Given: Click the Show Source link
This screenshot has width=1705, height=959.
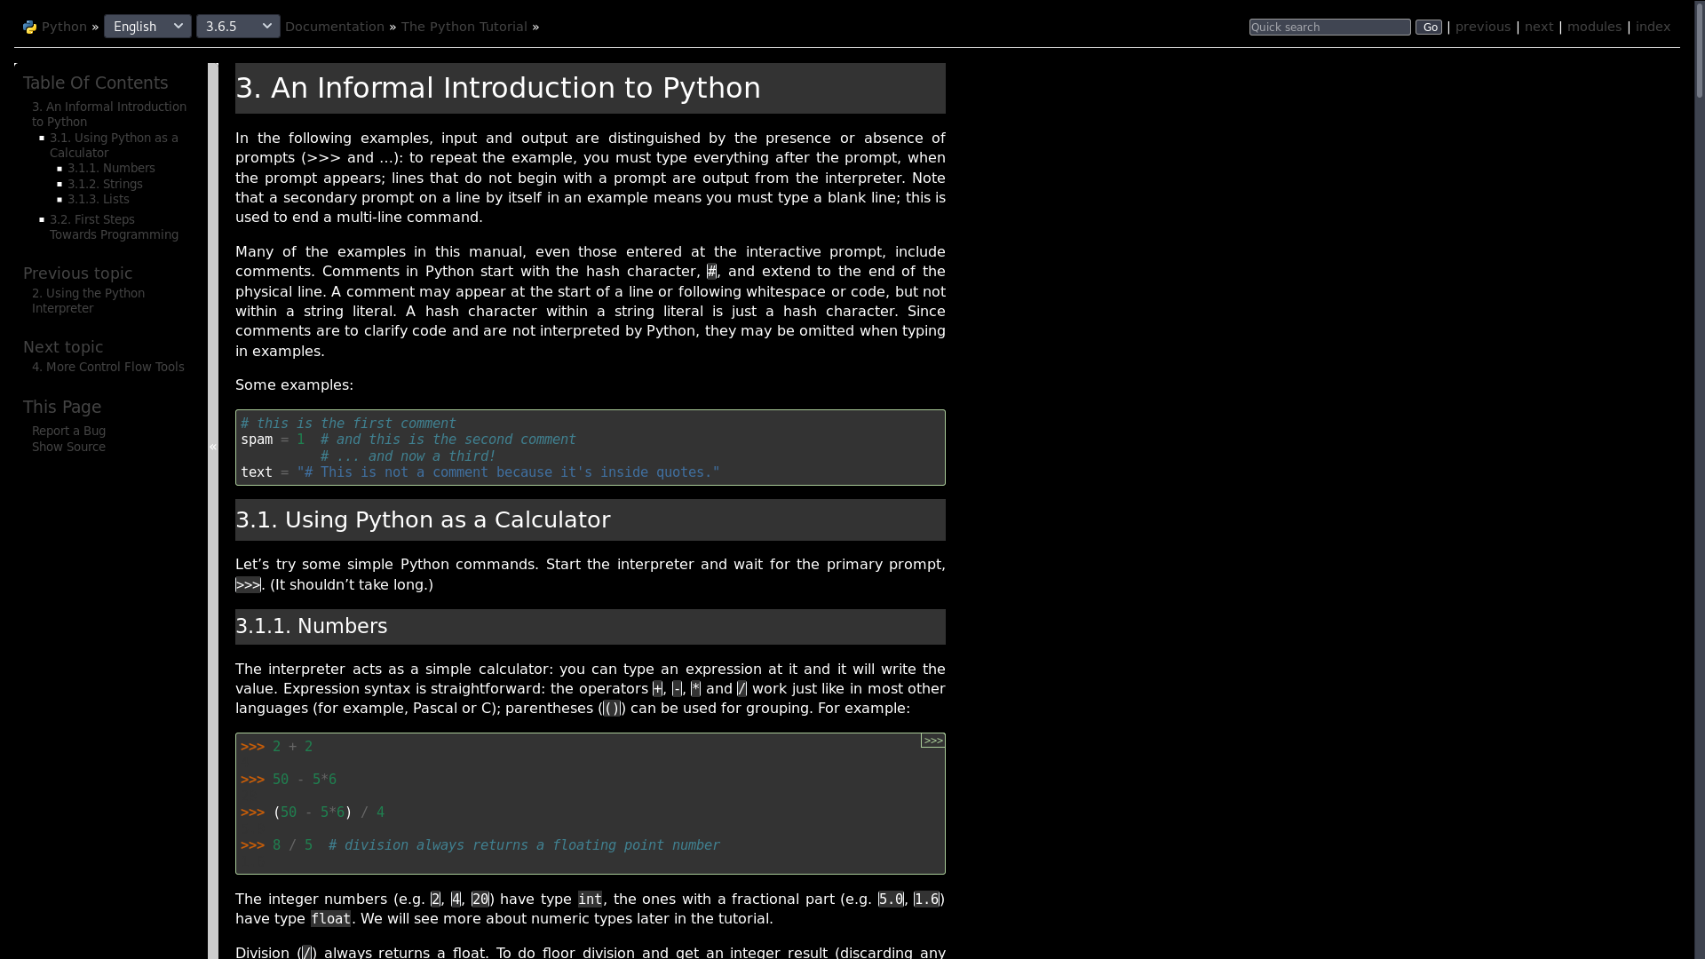Looking at the screenshot, I should 68,447.
